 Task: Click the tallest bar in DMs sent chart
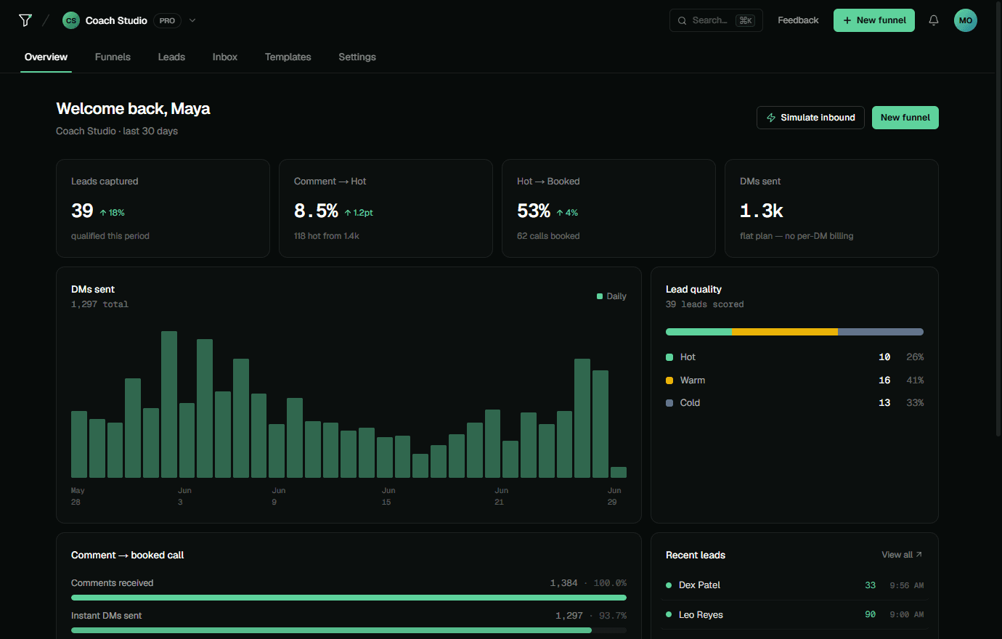[x=169, y=404]
